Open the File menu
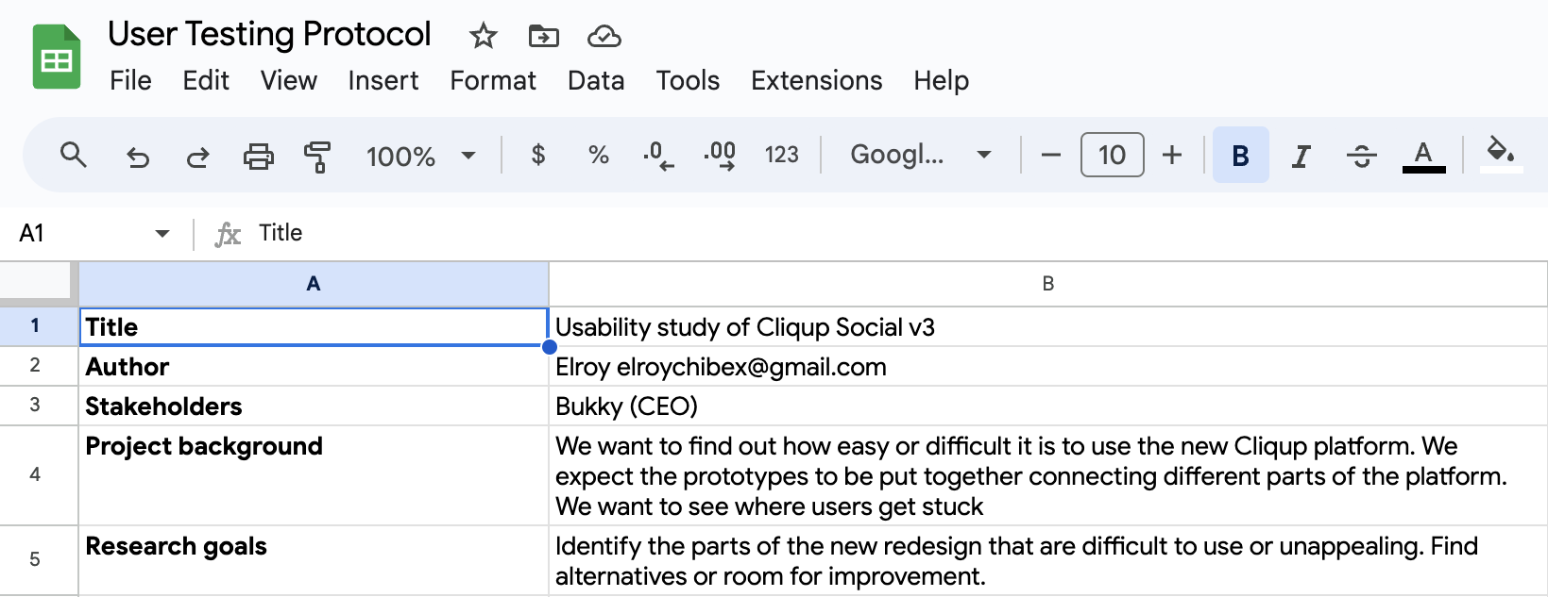Image resolution: width=1548 pixels, height=597 pixels. [x=130, y=81]
